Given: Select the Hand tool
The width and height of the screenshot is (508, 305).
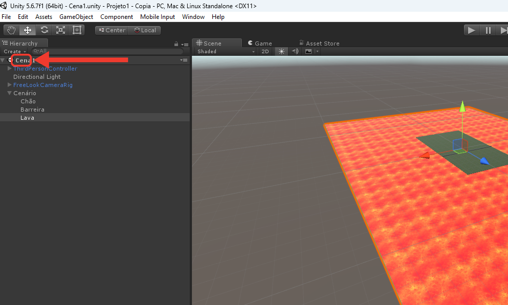Looking at the screenshot, I should click(11, 30).
